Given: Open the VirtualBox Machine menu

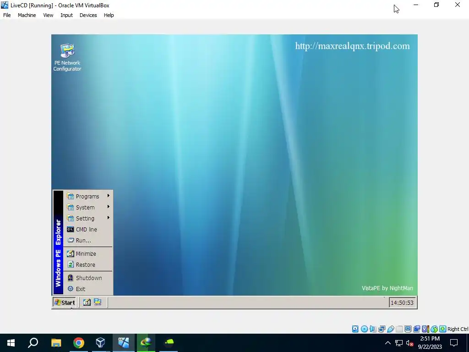Looking at the screenshot, I should (27, 15).
